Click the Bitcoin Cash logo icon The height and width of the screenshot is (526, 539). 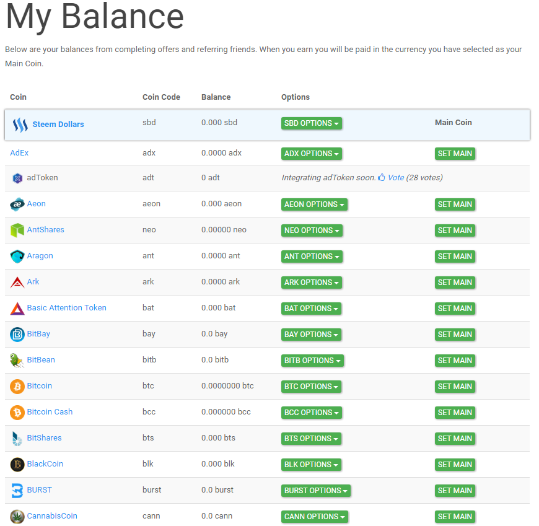17,413
